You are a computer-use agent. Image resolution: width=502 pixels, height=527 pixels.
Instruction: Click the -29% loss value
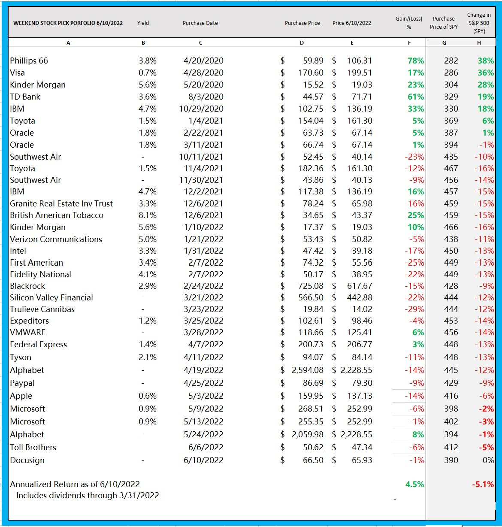(x=414, y=309)
